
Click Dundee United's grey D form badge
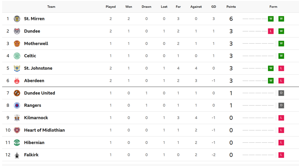(281, 93)
